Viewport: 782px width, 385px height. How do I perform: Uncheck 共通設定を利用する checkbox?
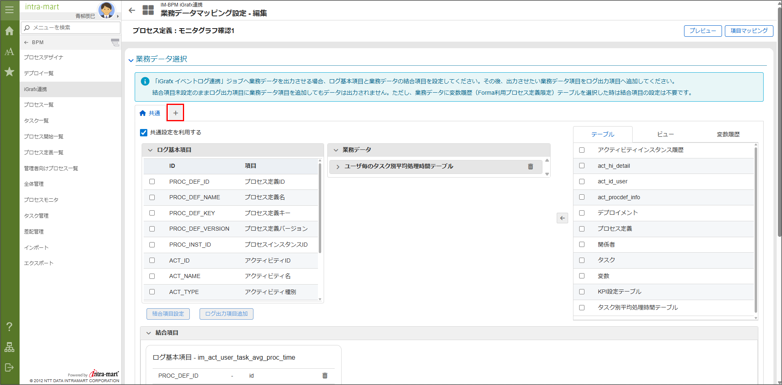(144, 133)
